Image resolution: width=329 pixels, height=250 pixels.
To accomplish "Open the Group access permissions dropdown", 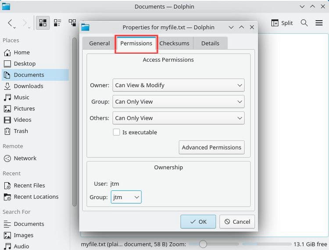I will coord(179,102).
